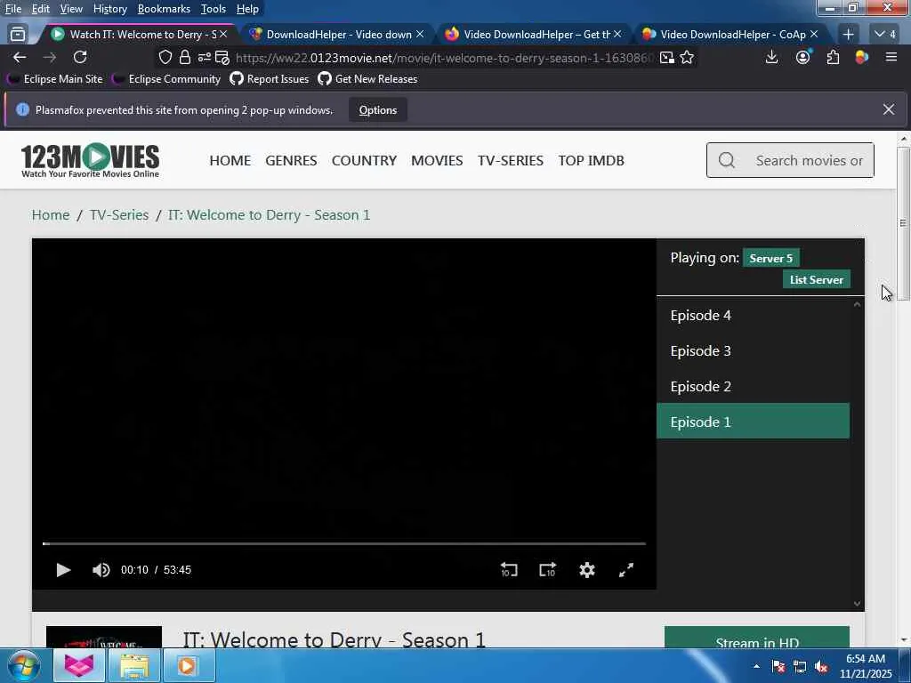Viewport: 911px width, 683px height.
Task: Open the Eclipse Main Site bookmark
Action: (56, 79)
